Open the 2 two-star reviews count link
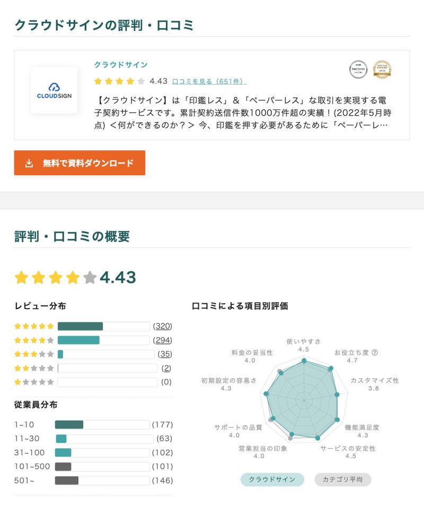The height and width of the screenshot is (505, 424). [x=167, y=368]
